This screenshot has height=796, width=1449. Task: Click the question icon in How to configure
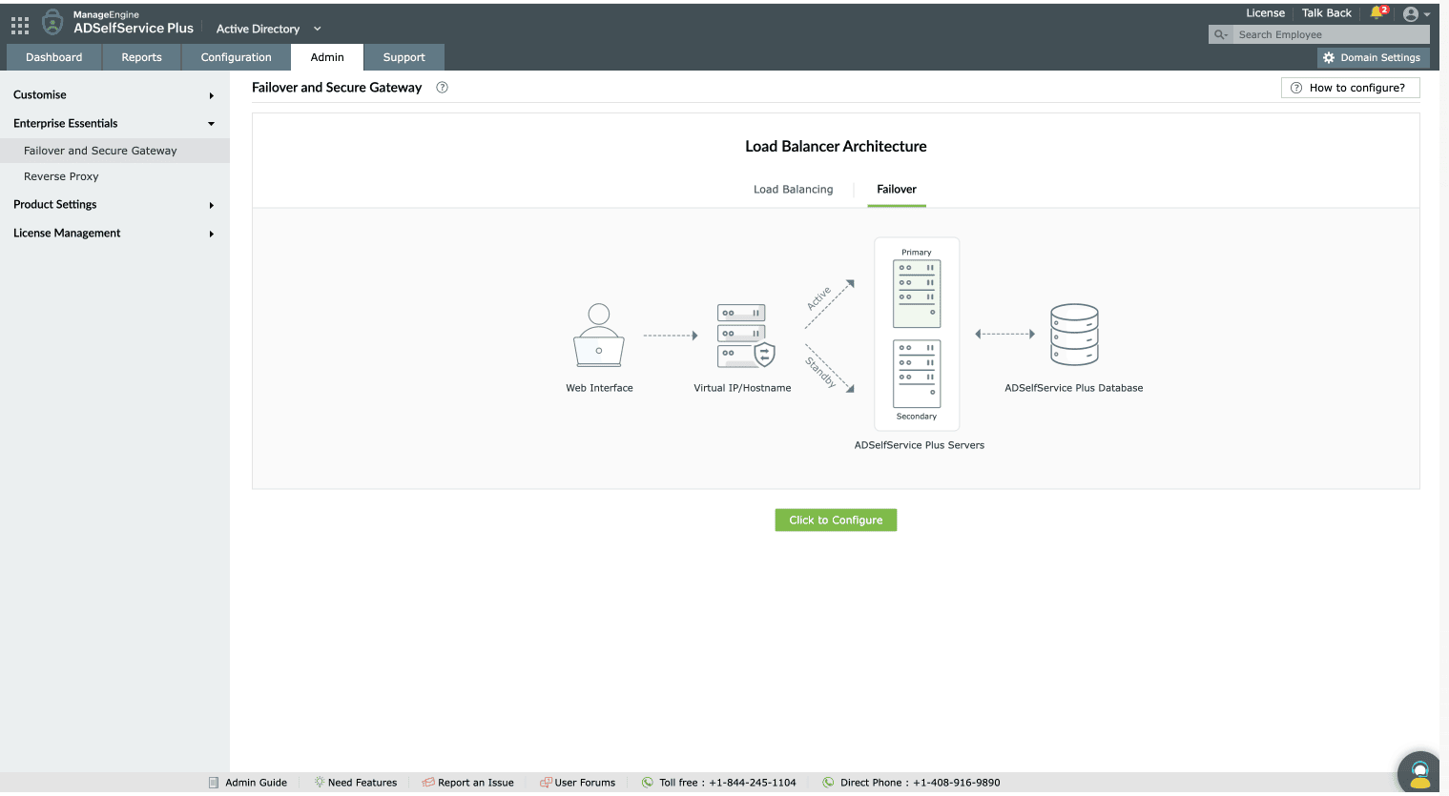click(1296, 88)
